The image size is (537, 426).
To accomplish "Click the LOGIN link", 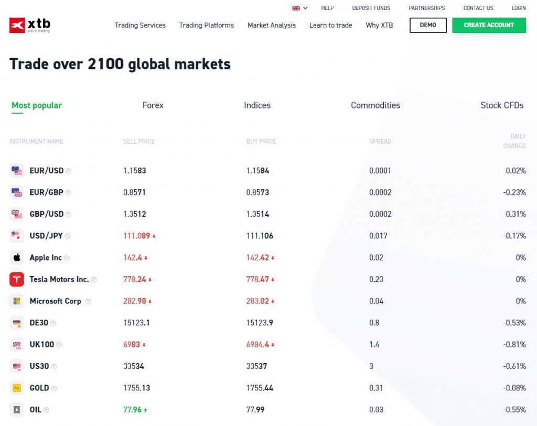I will (x=519, y=8).
